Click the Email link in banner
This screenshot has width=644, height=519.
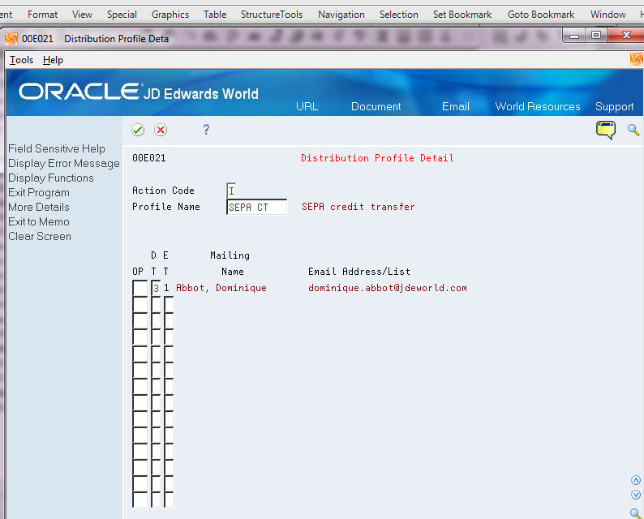pos(456,107)
